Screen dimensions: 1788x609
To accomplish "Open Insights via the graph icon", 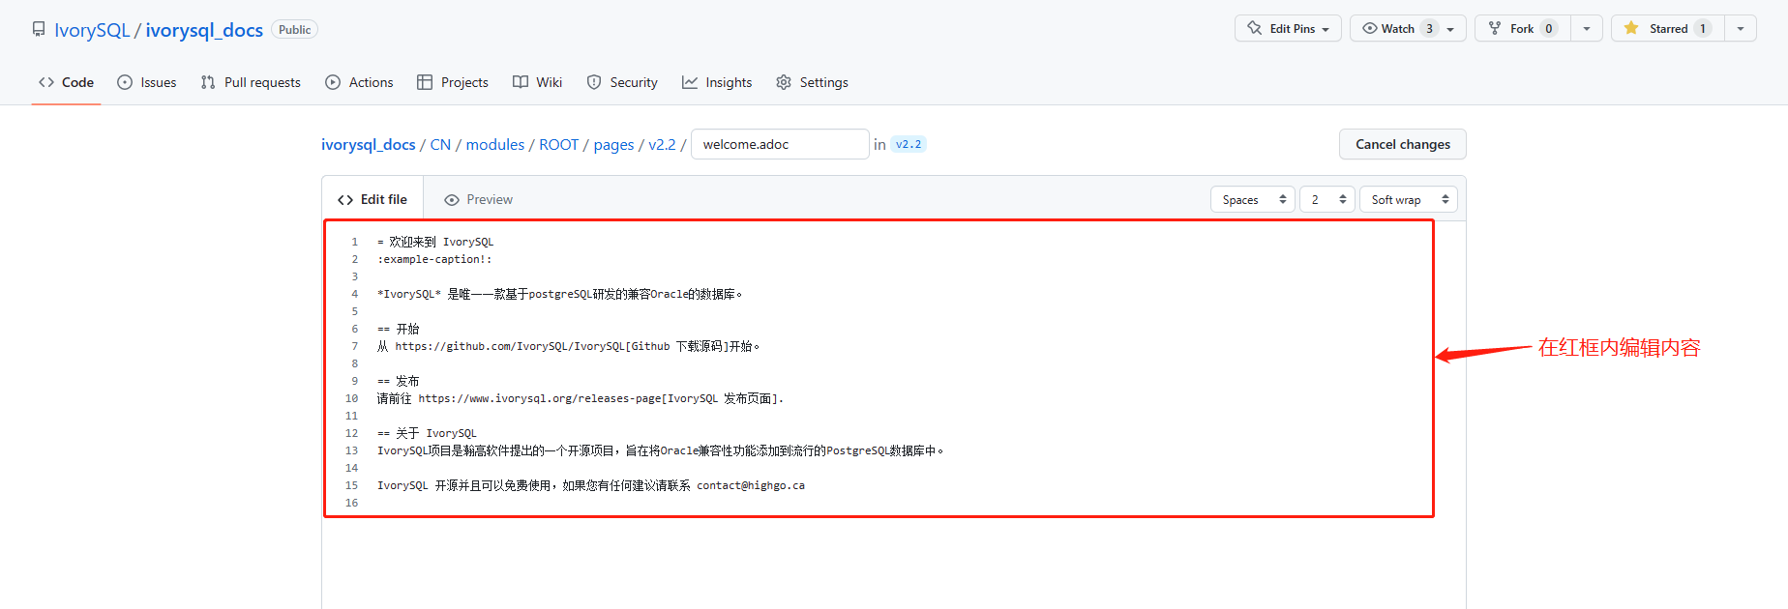I will point(690,82).
